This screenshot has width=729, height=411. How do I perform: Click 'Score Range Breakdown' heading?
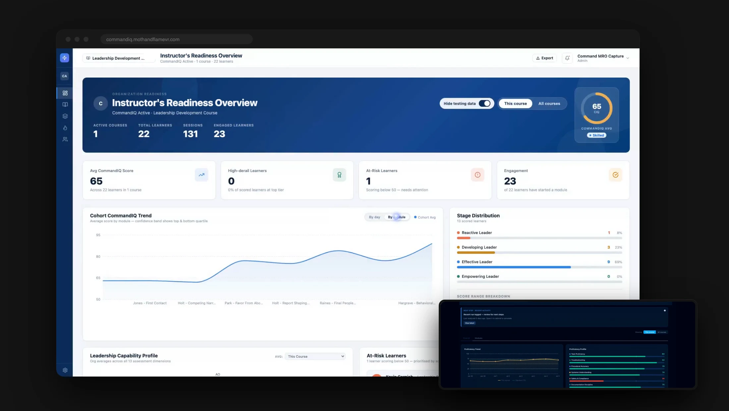[483, 296]
